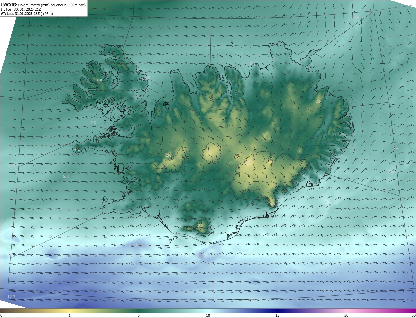
Task: Pick the navy blue color at legend value 15
Action: click(277, 311)
